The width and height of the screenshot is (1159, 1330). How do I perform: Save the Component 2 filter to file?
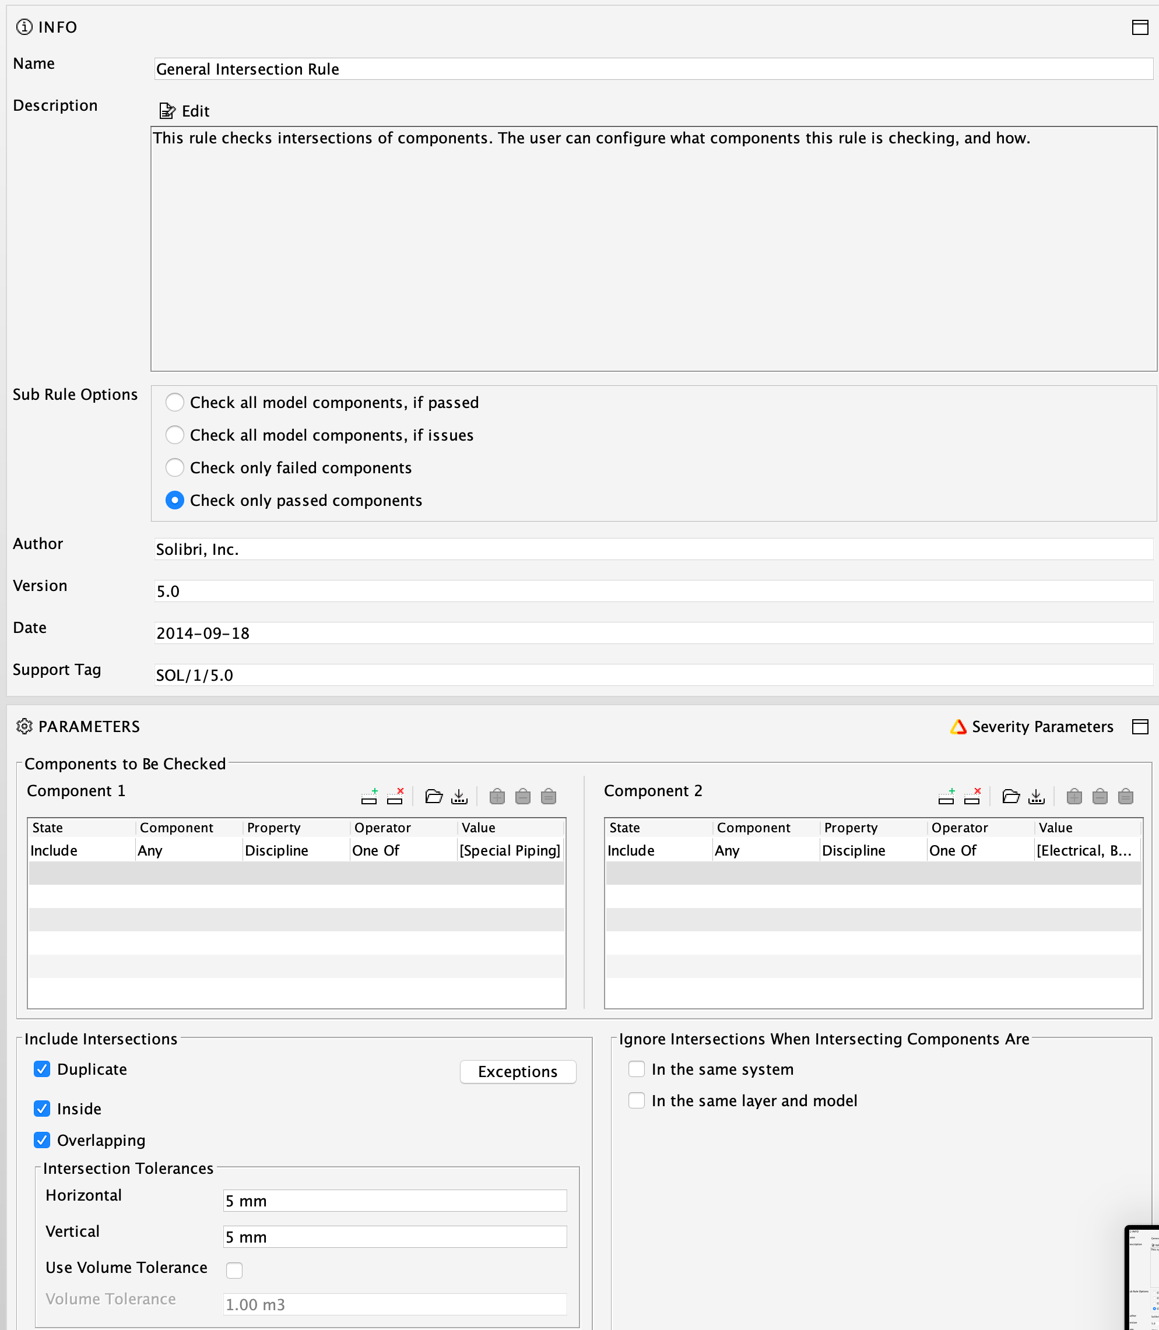(1036, 796)
